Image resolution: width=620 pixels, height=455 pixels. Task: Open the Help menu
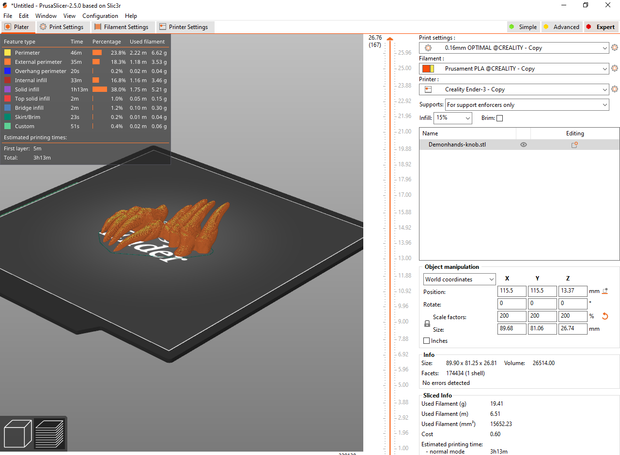point(131,16)
